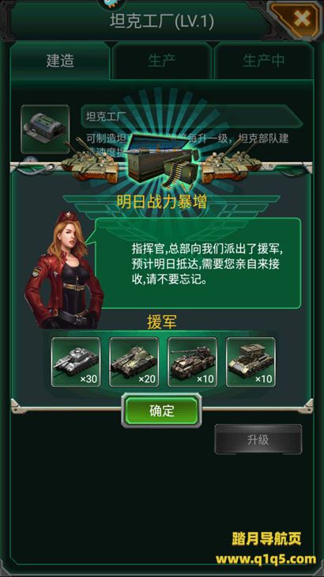Click the gray 升级 upgrade button
Viewport: 324px width, 577px height.
[258, 439]
